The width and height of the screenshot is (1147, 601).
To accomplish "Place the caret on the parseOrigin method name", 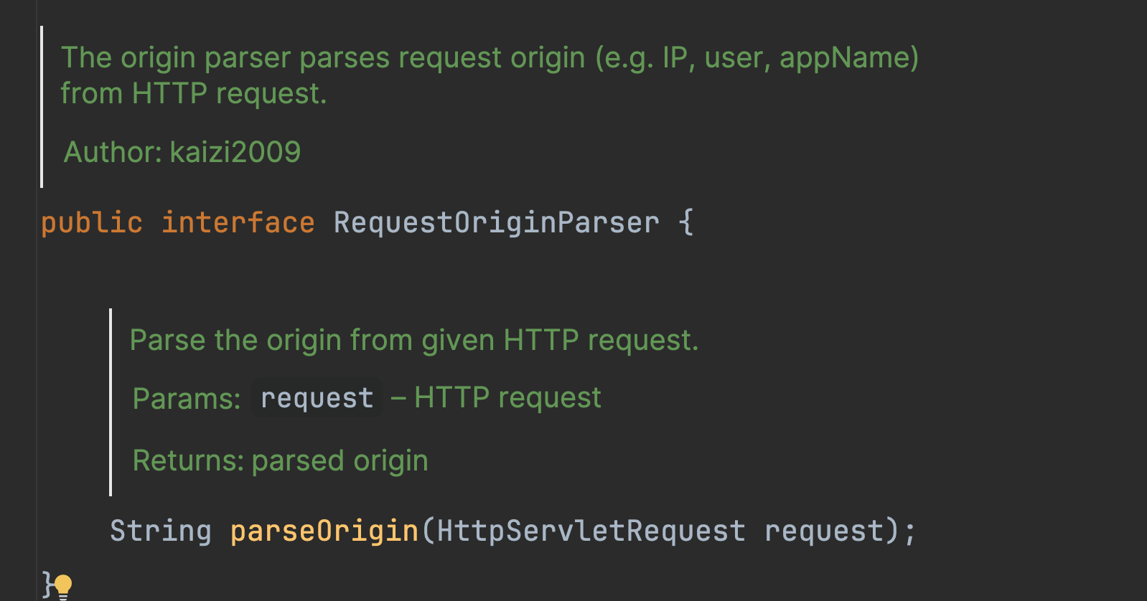I will point(324,531).
